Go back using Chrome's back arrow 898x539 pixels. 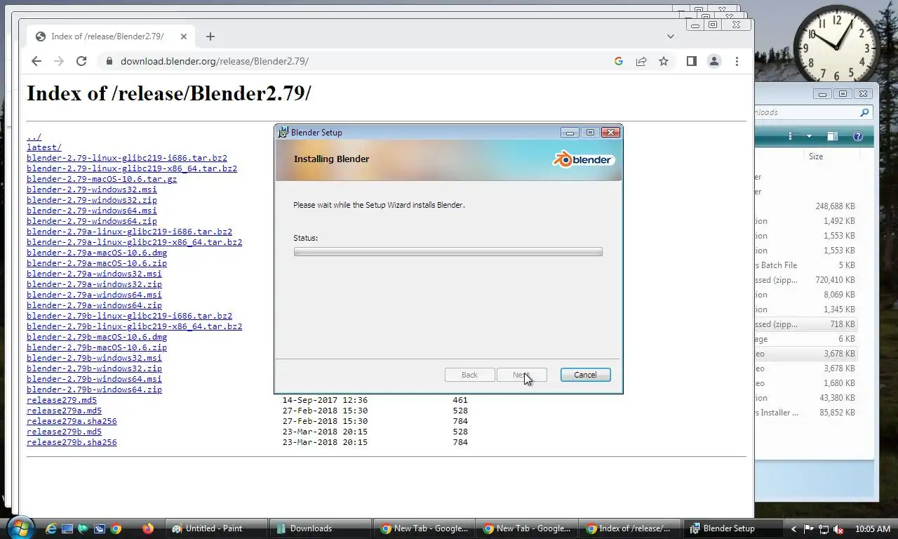coord(36,61)
